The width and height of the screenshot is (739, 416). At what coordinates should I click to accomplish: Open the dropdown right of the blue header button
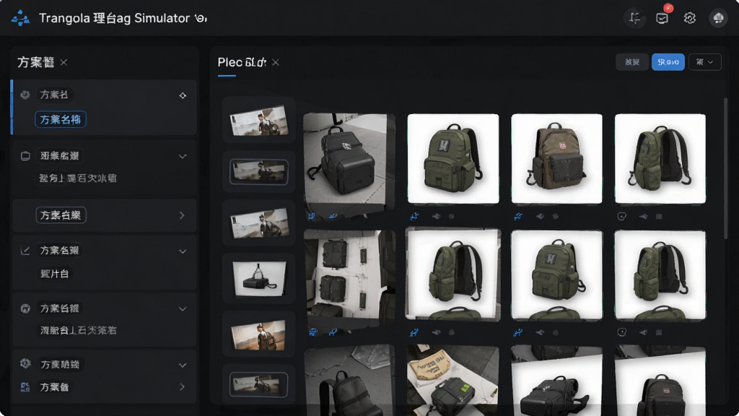point(704,62)
